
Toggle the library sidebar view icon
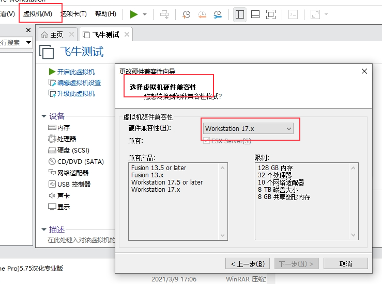(240, 14)
